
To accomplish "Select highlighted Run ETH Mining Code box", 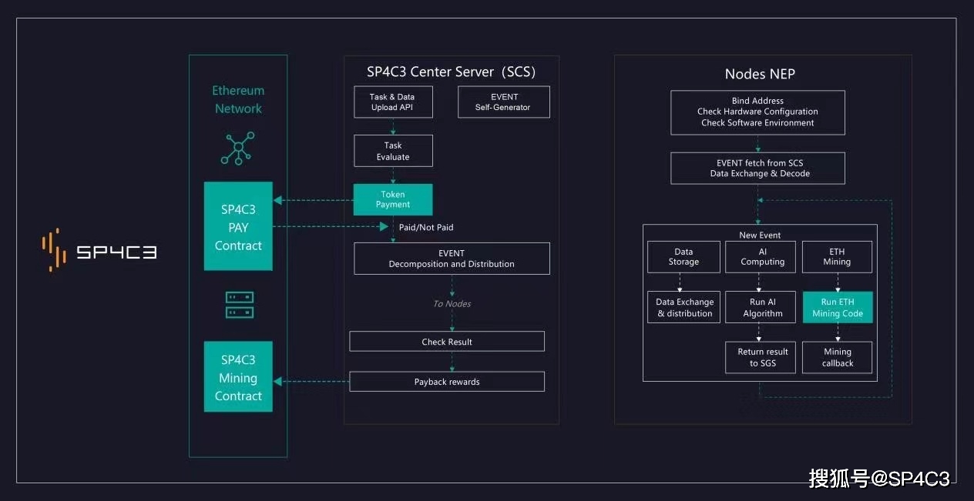I will coord(837,307).
